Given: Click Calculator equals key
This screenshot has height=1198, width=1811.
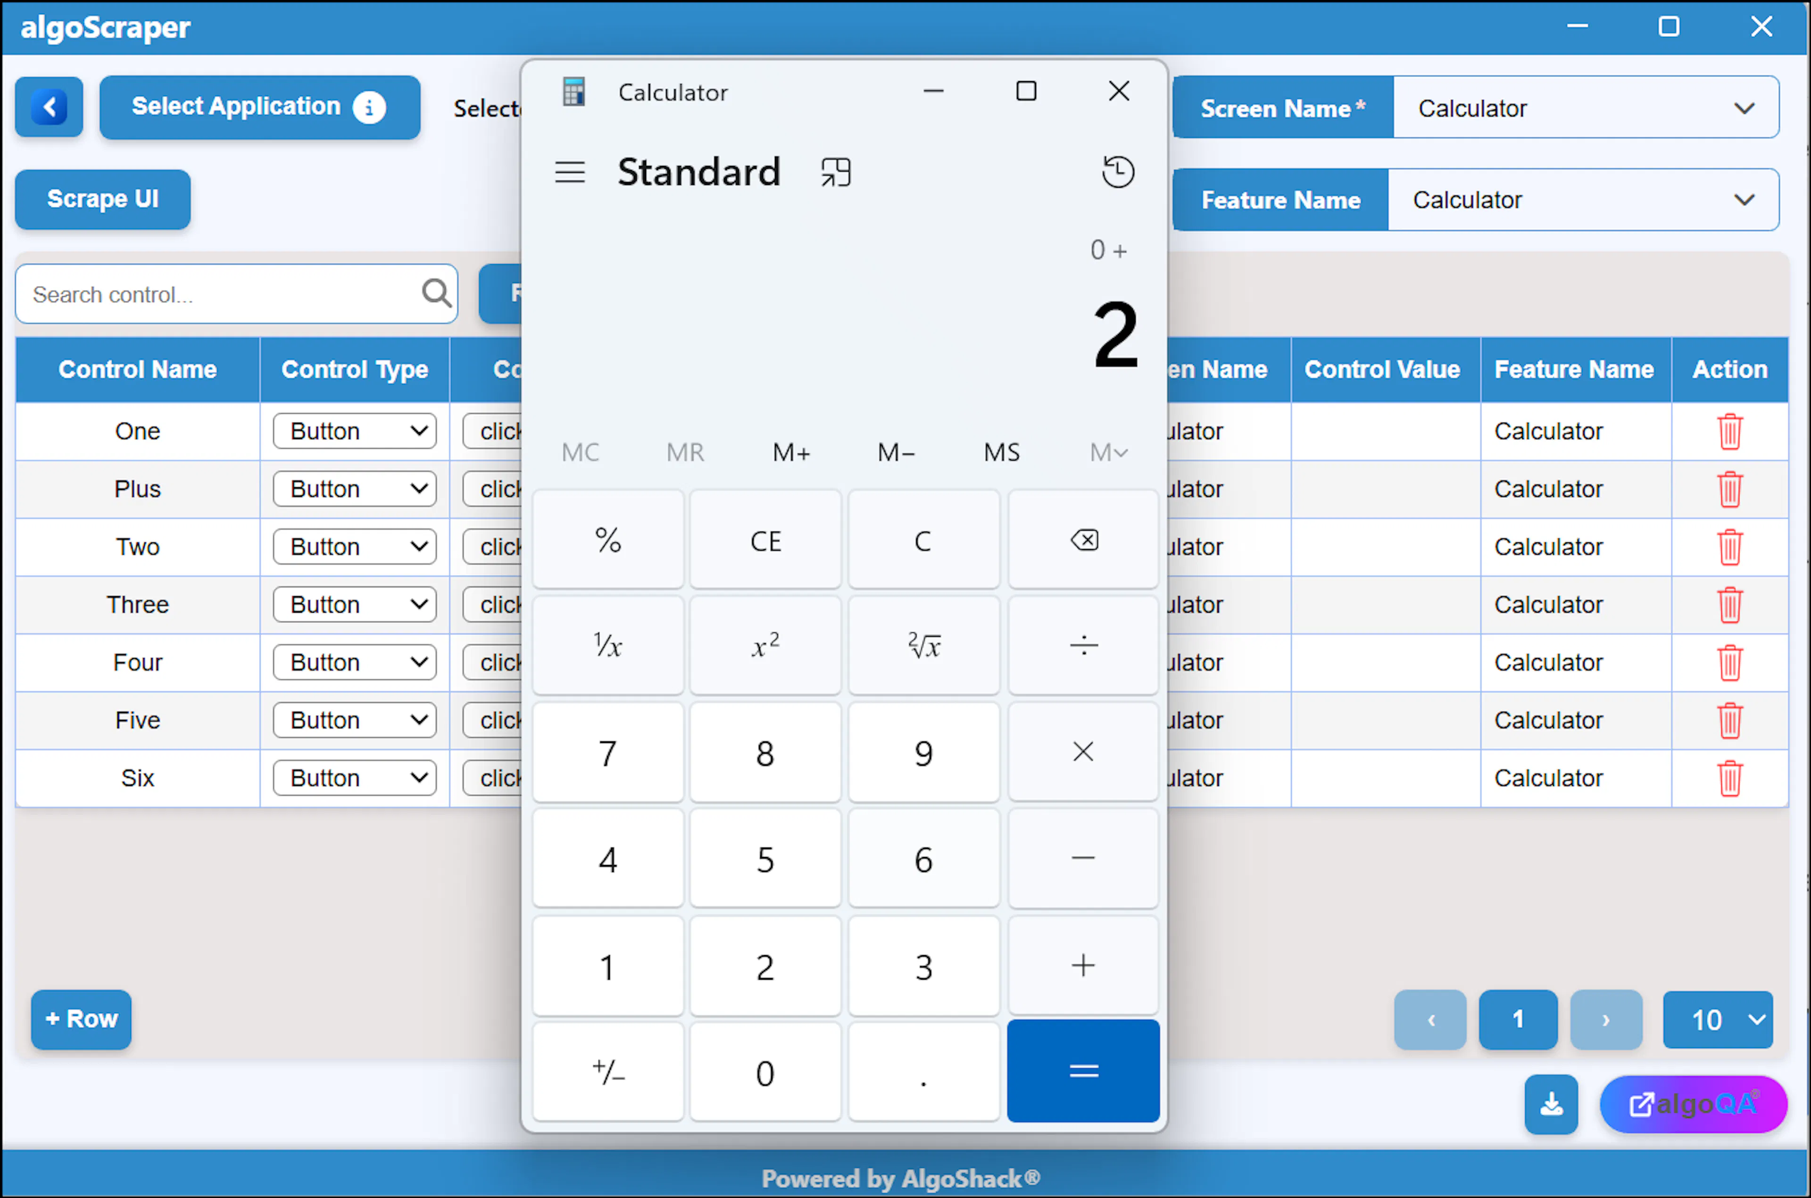Looking at the screenshot, I should (1083, 1071).
